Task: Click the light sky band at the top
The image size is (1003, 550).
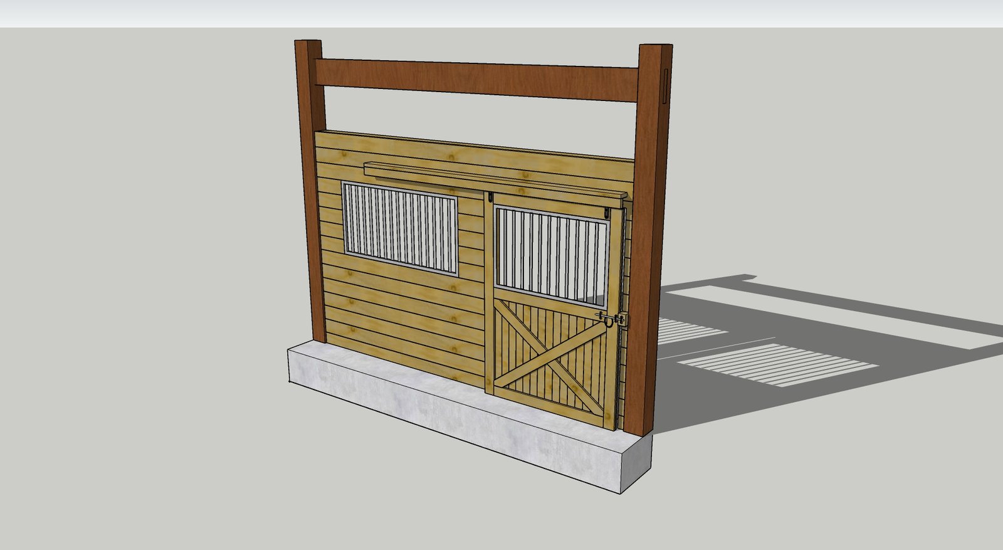Action: click(501, 13)
